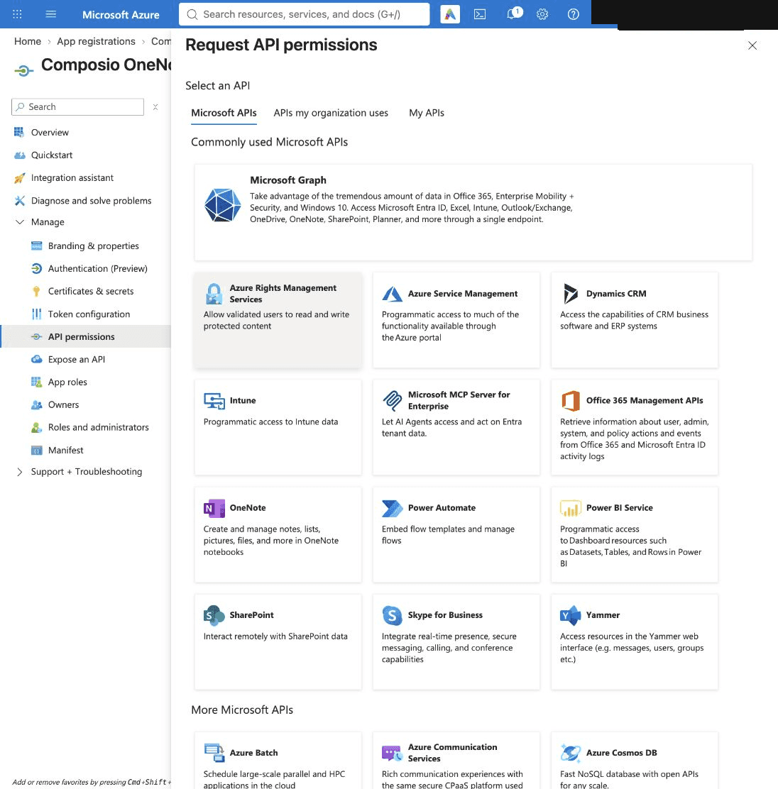This screenshot has height=789, width=778.
Task: Focus the top resource search box
Action: pyautogui.click(x=304, y=14)
